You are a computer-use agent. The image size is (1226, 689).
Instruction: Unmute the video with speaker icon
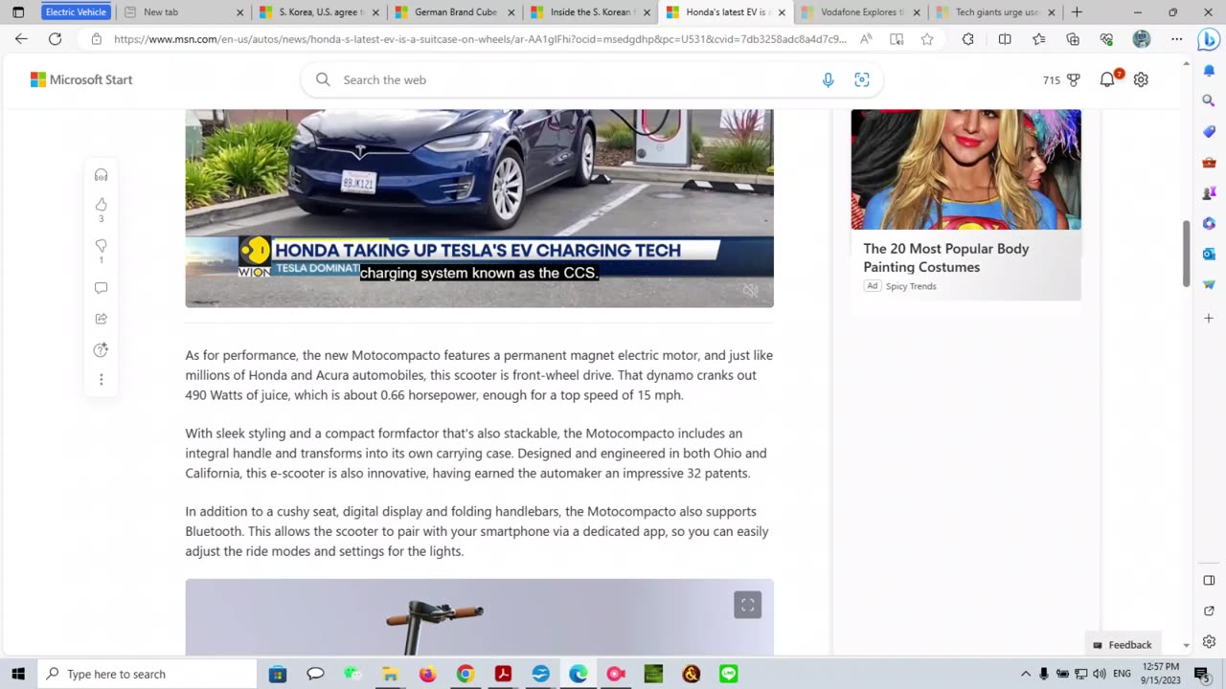(x=751, y=290)
